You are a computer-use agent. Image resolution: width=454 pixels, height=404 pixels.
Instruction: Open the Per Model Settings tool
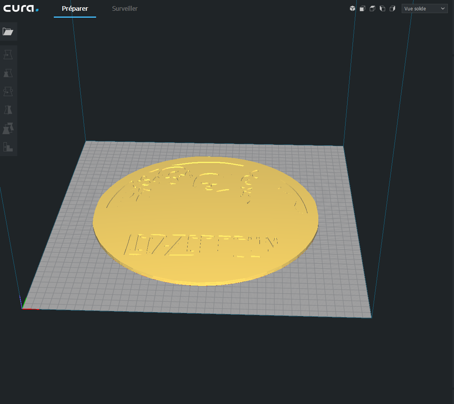click(x=8, y=128)
